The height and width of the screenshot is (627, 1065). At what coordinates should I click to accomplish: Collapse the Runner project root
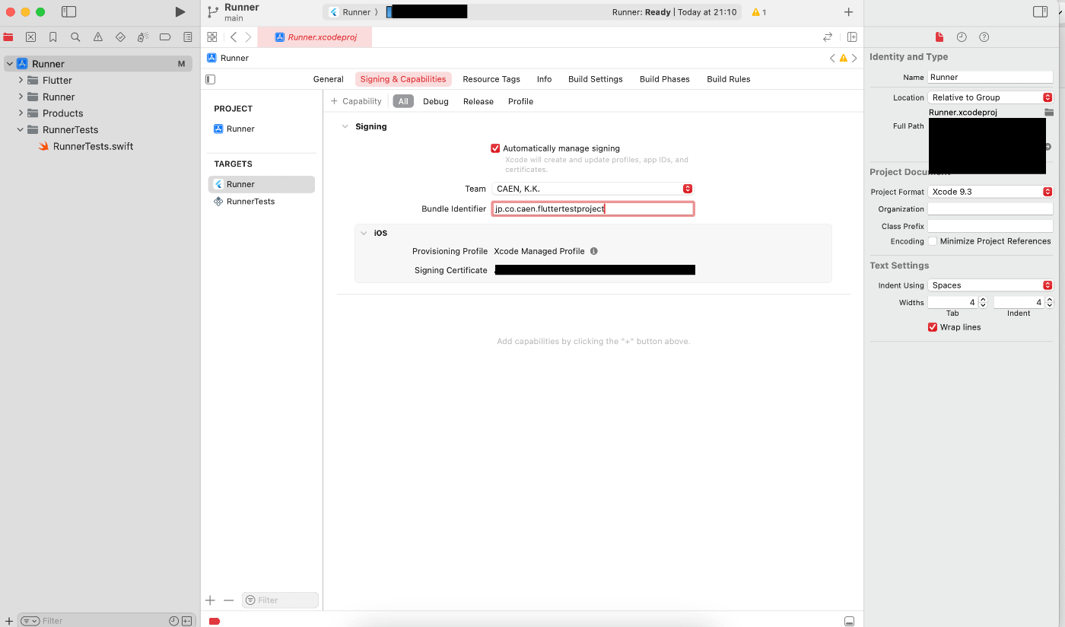[x=9, y=64]
